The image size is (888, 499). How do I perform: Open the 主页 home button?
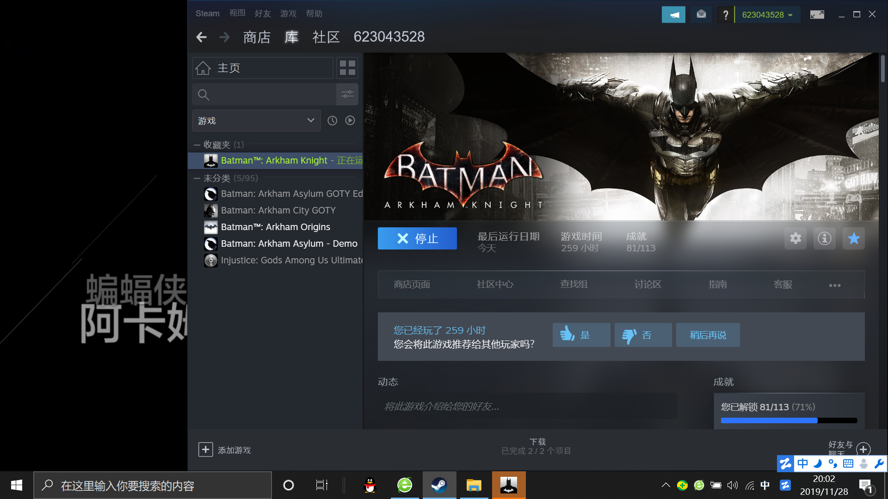(x=262, y=68)
